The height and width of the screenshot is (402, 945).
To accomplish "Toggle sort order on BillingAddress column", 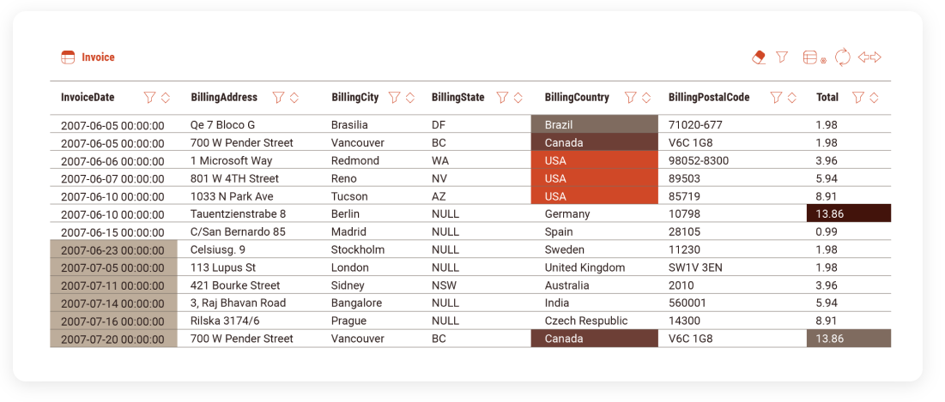I will click(294, 98).
